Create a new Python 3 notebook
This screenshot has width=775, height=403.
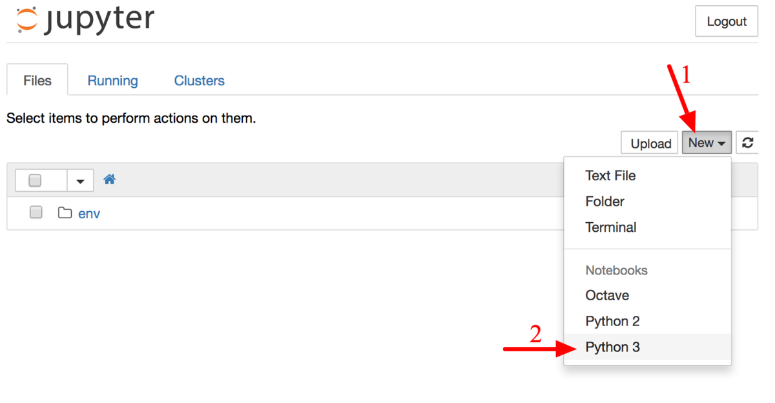point(612,347)
